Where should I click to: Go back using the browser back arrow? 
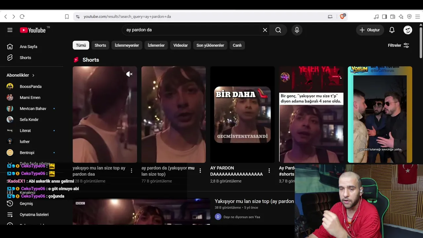[6, 17]
